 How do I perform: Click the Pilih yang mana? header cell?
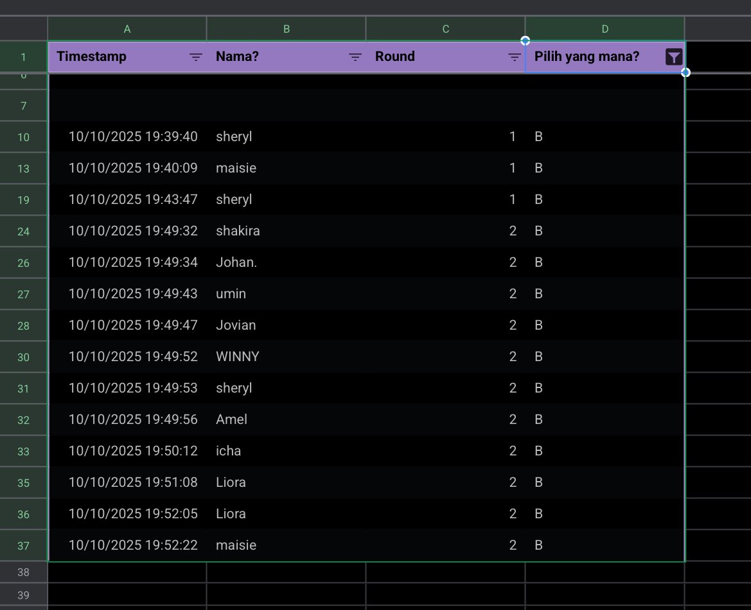coord(605,57)
